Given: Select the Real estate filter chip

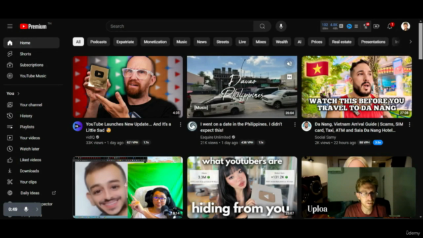Looking at the screenshot, I should pyautogui.click(x=342, y=42).
